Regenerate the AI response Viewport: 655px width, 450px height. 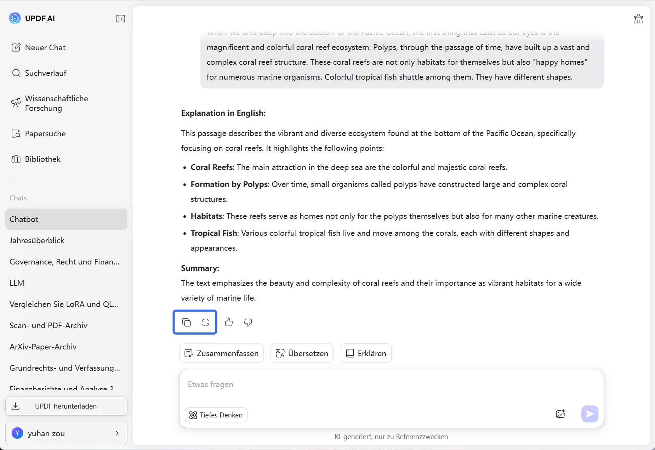tap(206, 322)
